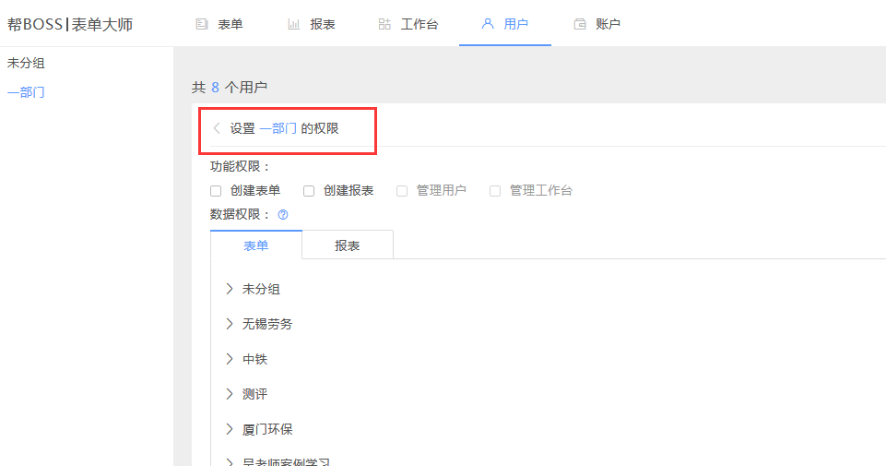This screenshot has height=466, width=886.
Task: Check the 管理工作台 permission box
Action: [x=495, y=191]
